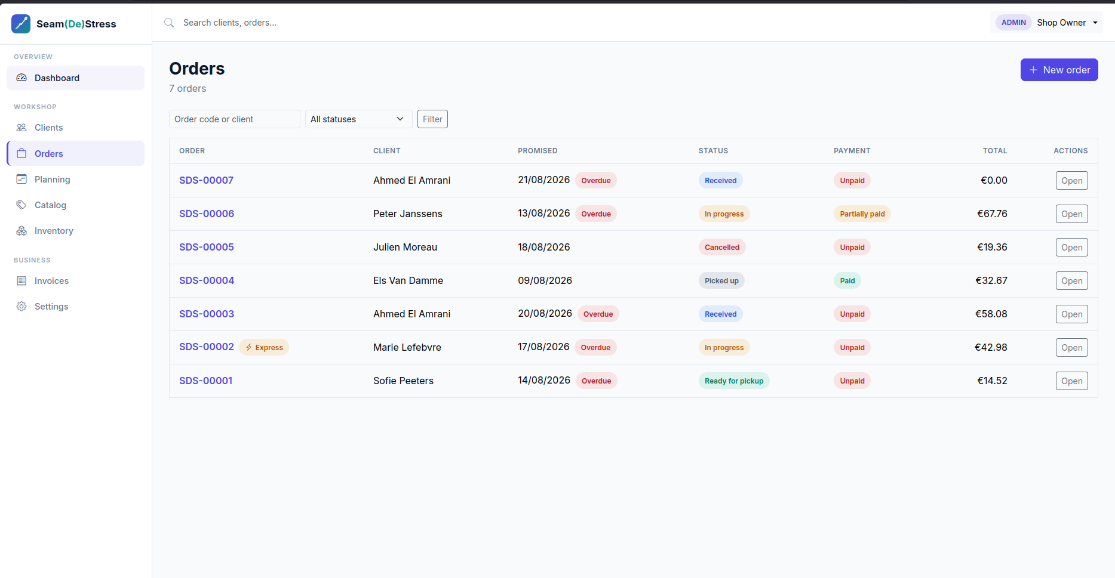
Task: Click the search magnifier icon
Action: tap(169, 23)
